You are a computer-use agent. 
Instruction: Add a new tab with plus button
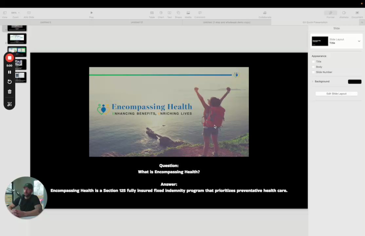tap(362, 22)
